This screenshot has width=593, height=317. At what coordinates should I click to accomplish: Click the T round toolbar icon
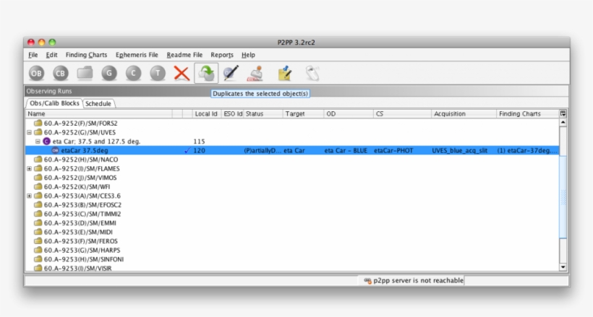coord(158,73)
